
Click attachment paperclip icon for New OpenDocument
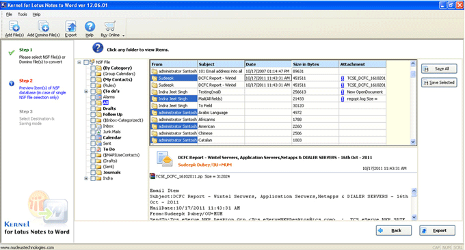pos(343,92)
